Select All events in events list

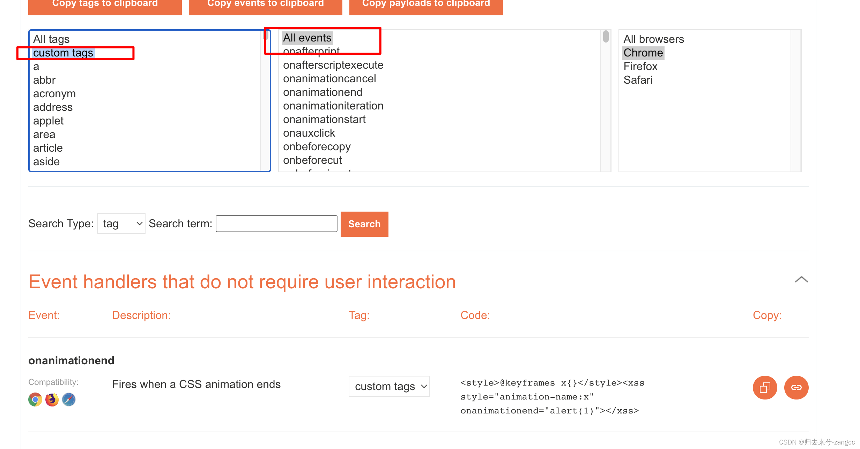tap(307, 38)
